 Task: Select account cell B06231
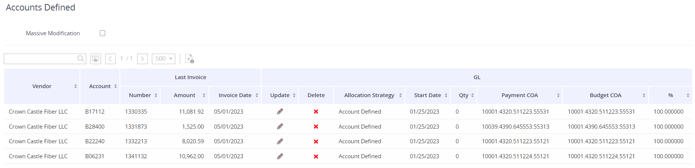(x=95, y=156)
